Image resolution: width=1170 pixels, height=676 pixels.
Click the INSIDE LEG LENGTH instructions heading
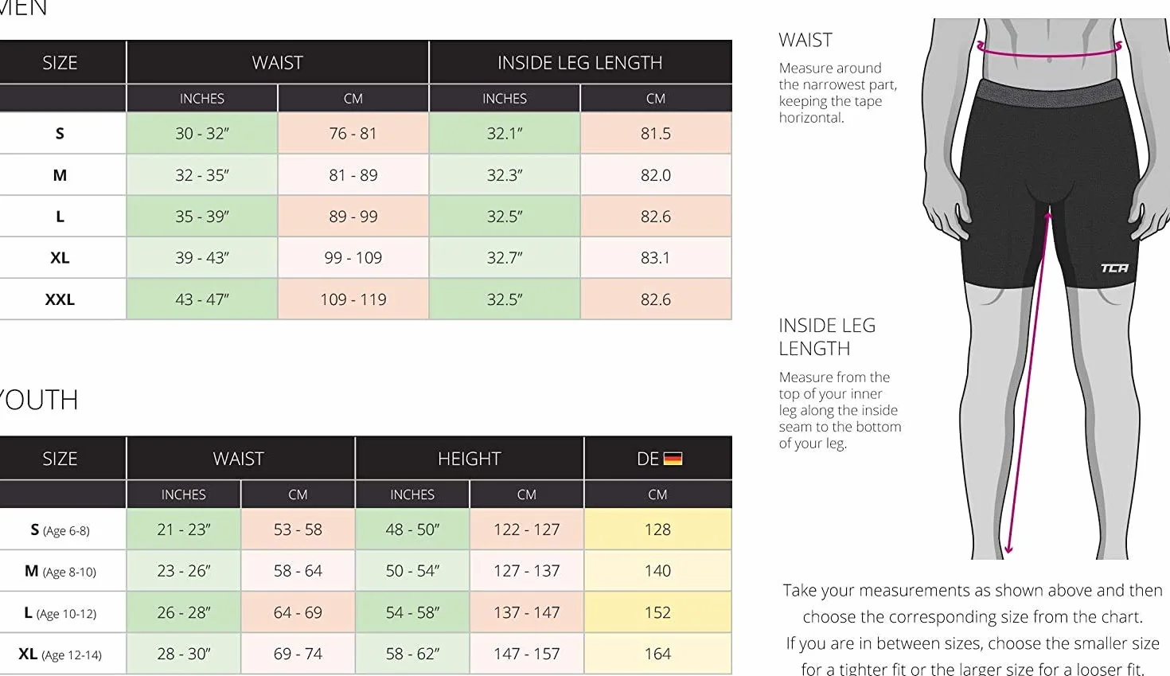tap(827, 337)
